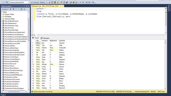Display the estimated execution plan icon
The height and width of the screenshot is (96, 171).
click(x=52, y=2)
